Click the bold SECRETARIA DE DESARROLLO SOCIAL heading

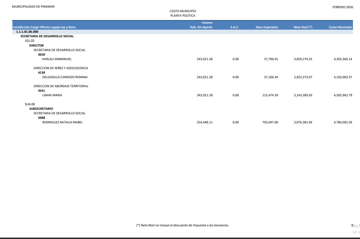47,36
